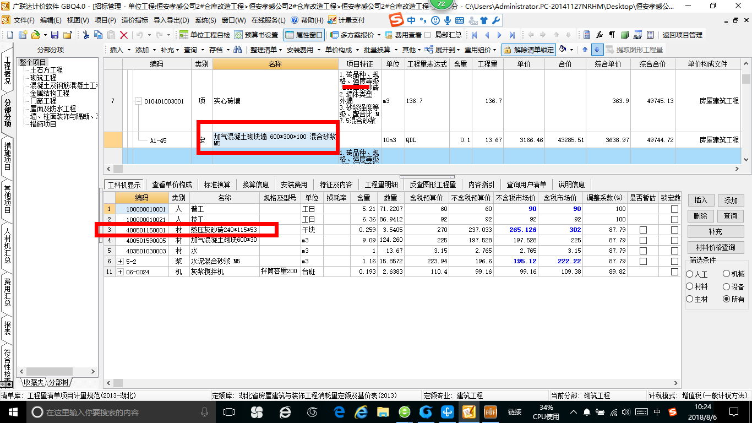Click the cut scissors icon
Image resolution: width=752 pixels, height=423 pixels.
click(x=86, y=35)
